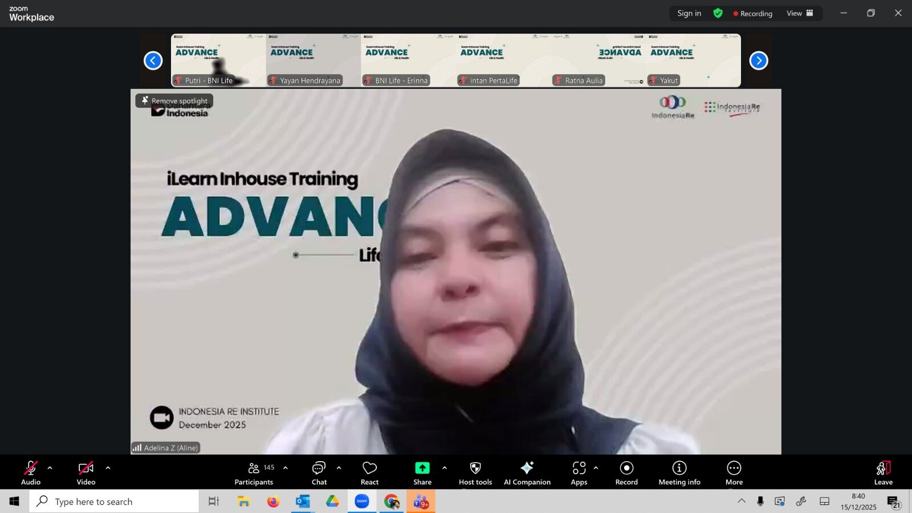Open the More options menu
The image size is (912, 513).
[x=734, y=473]
